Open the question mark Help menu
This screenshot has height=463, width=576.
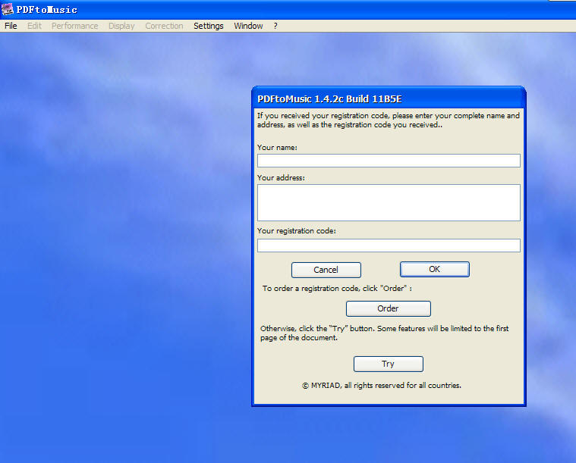click(275, 26)
